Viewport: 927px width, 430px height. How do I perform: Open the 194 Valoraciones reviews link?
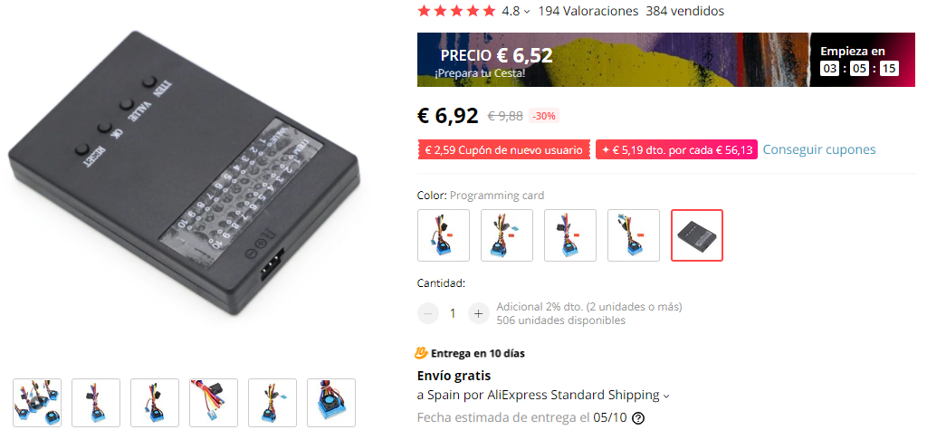[x=588, y=11]
